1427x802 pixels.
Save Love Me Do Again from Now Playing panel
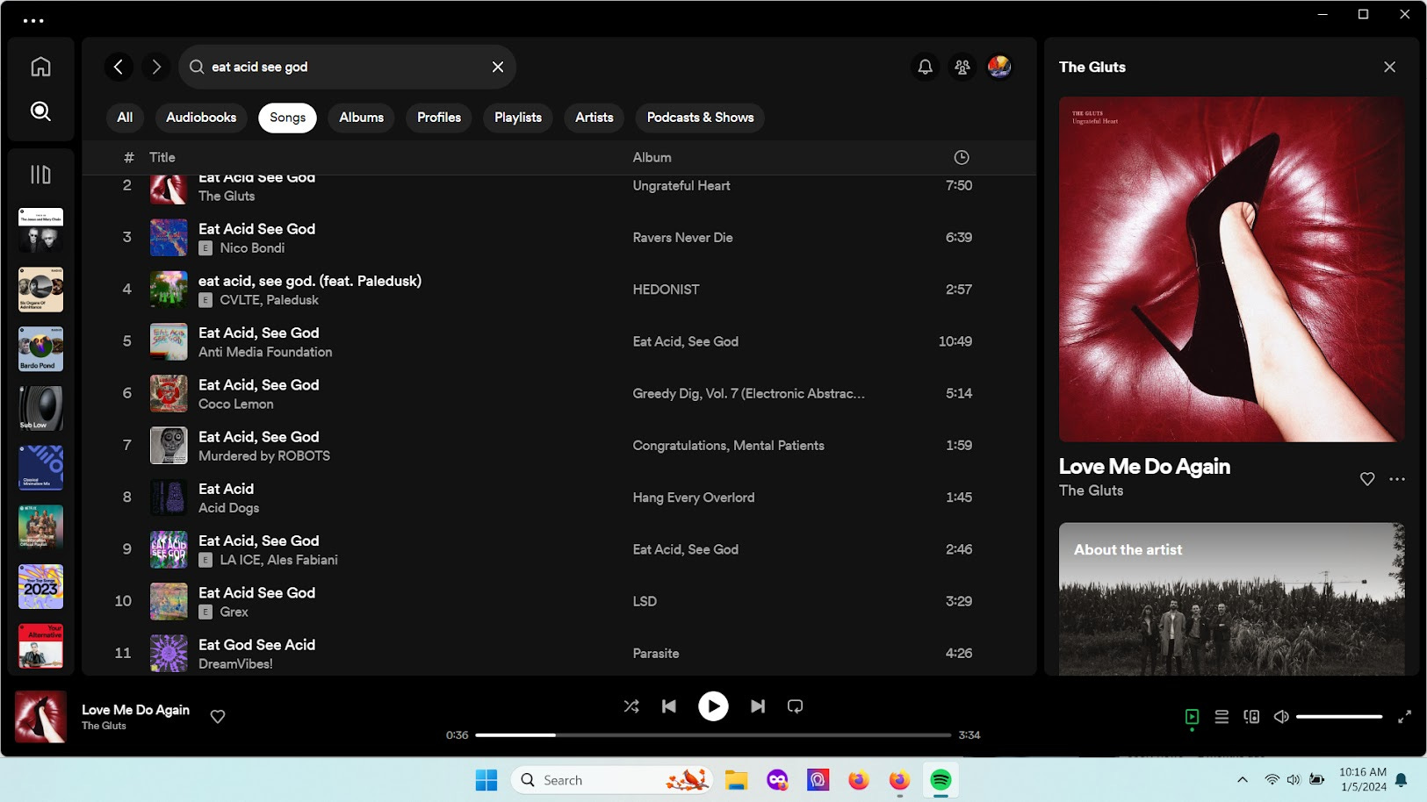click(1367, 479)
